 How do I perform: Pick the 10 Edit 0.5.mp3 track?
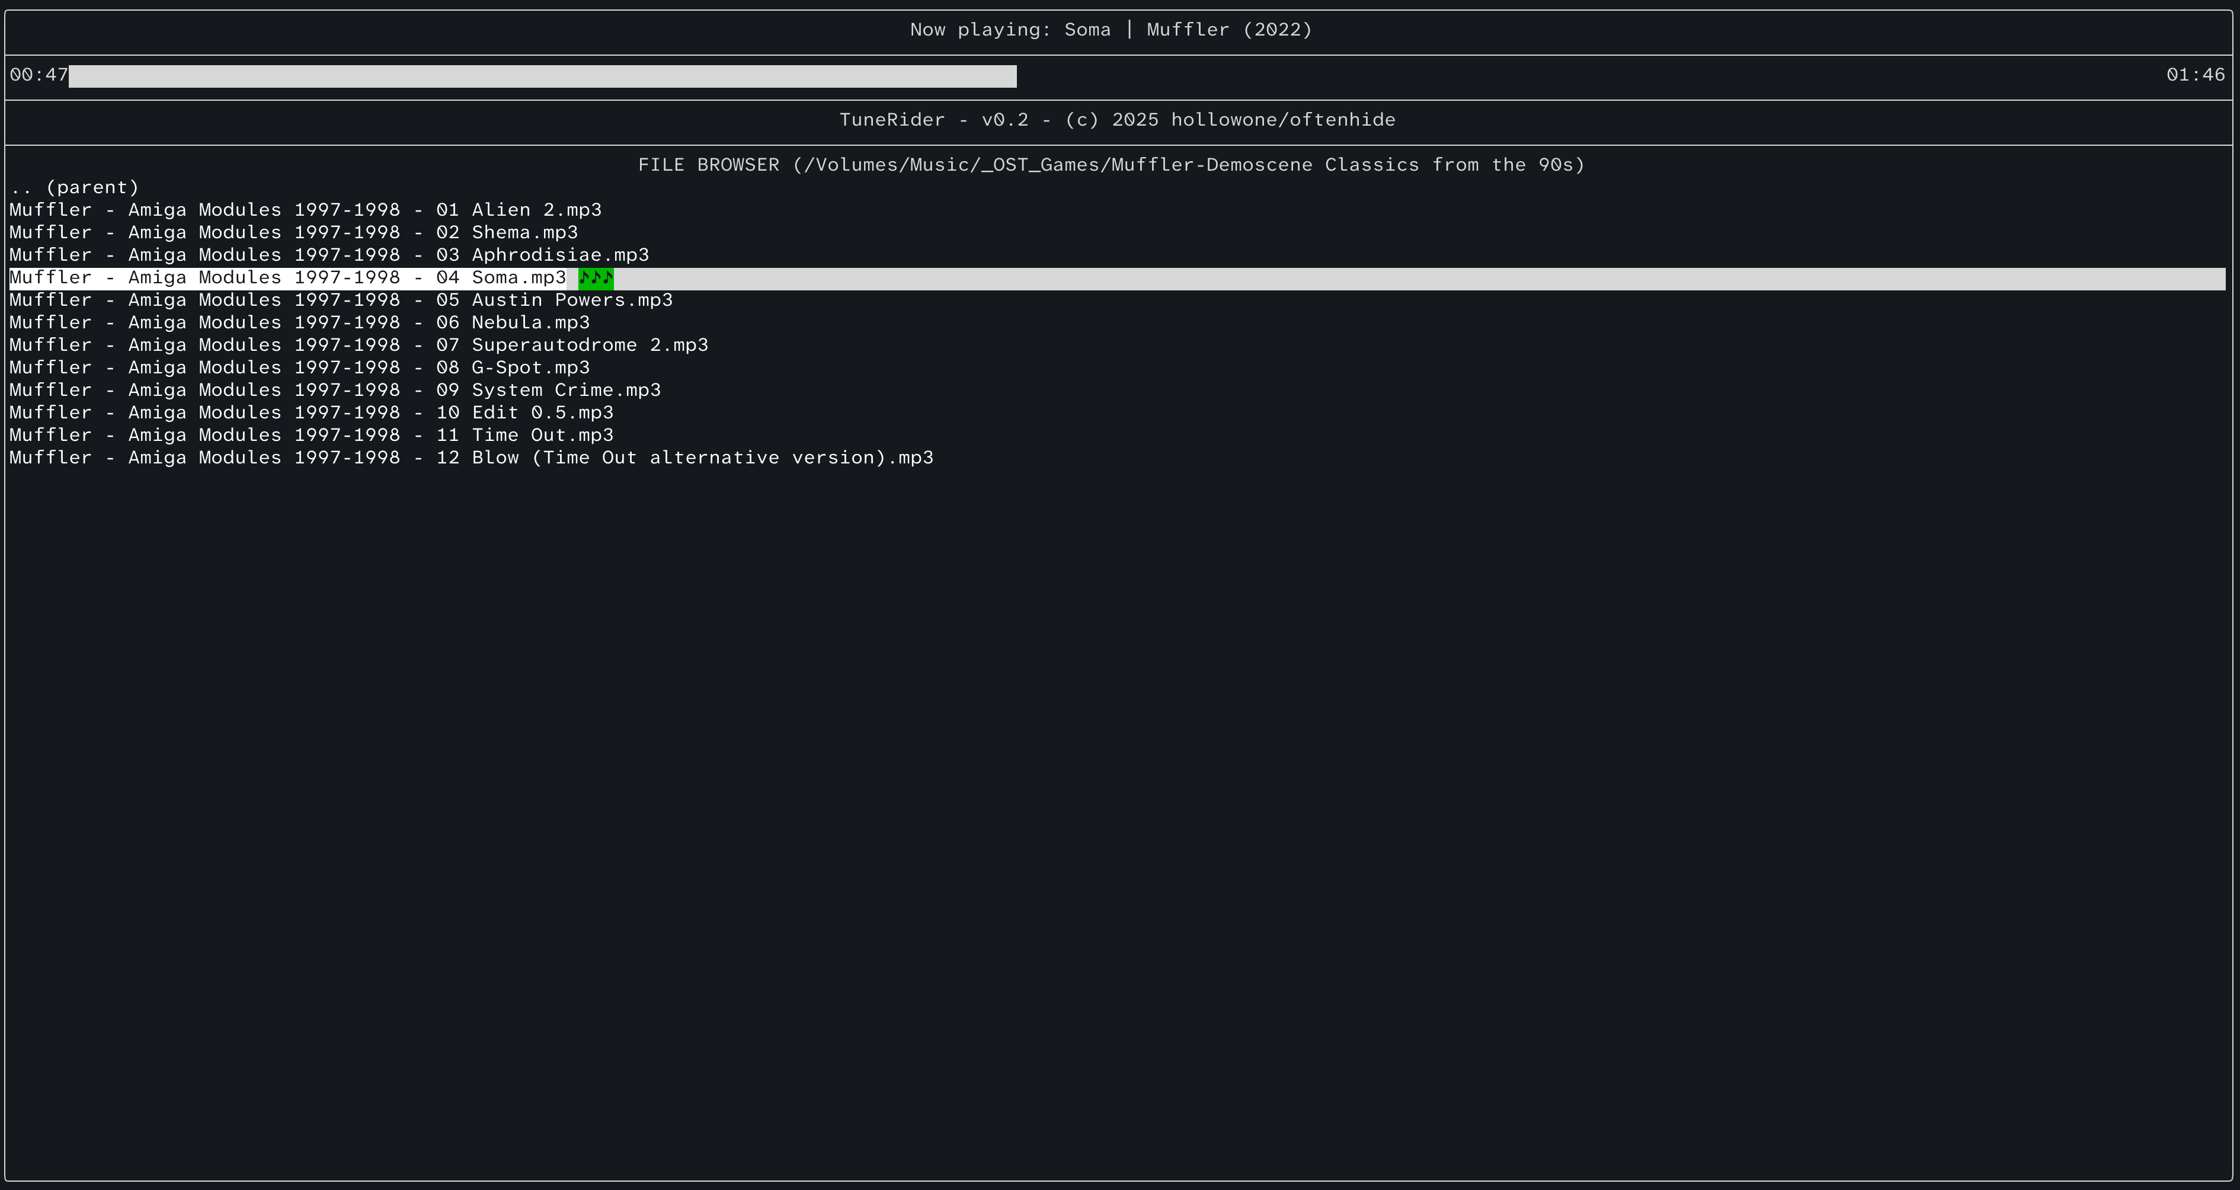(311, 413)
